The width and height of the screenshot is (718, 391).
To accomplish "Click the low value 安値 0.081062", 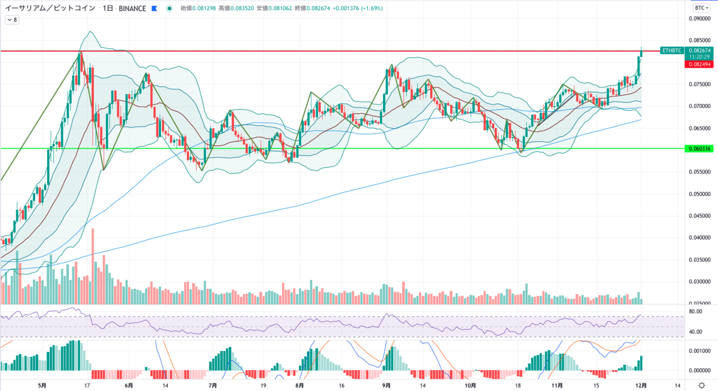I will tap(274, 8).
